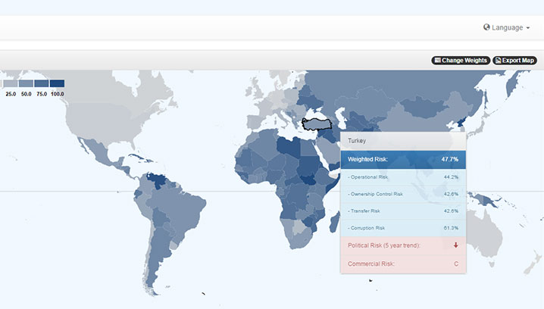Click the Corruption Risk row

point(403,228)
